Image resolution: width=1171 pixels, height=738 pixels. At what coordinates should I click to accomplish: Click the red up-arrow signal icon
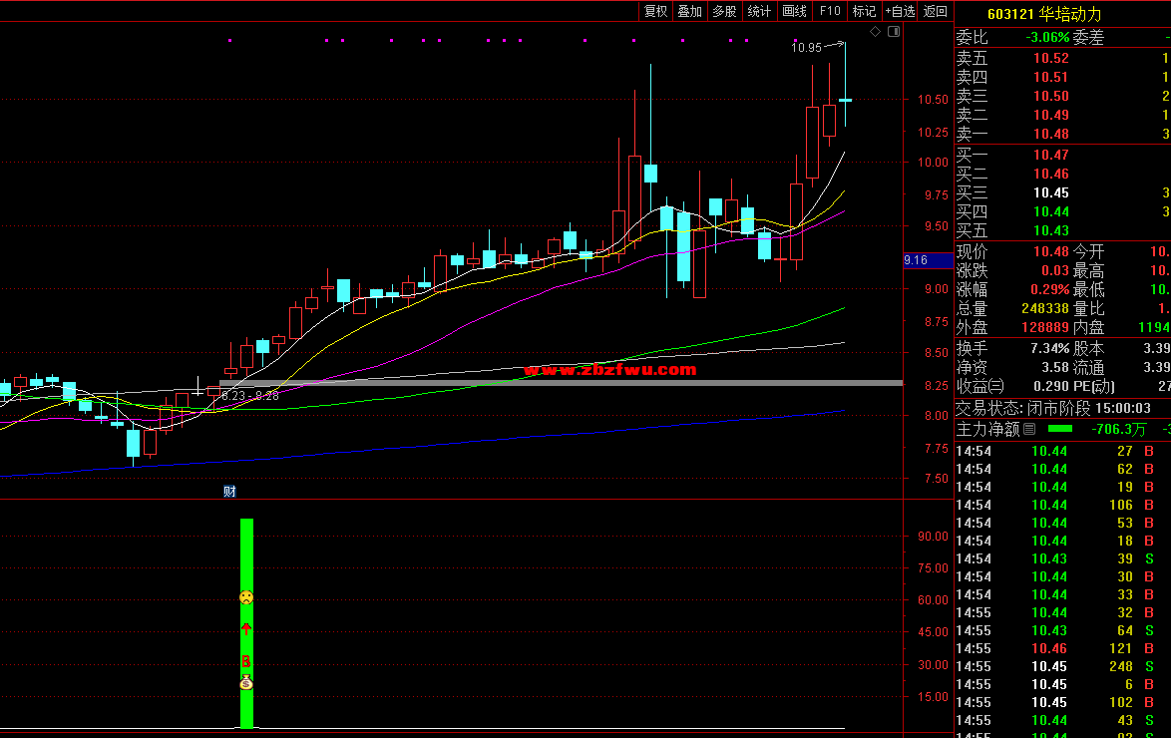click(246, 629)
